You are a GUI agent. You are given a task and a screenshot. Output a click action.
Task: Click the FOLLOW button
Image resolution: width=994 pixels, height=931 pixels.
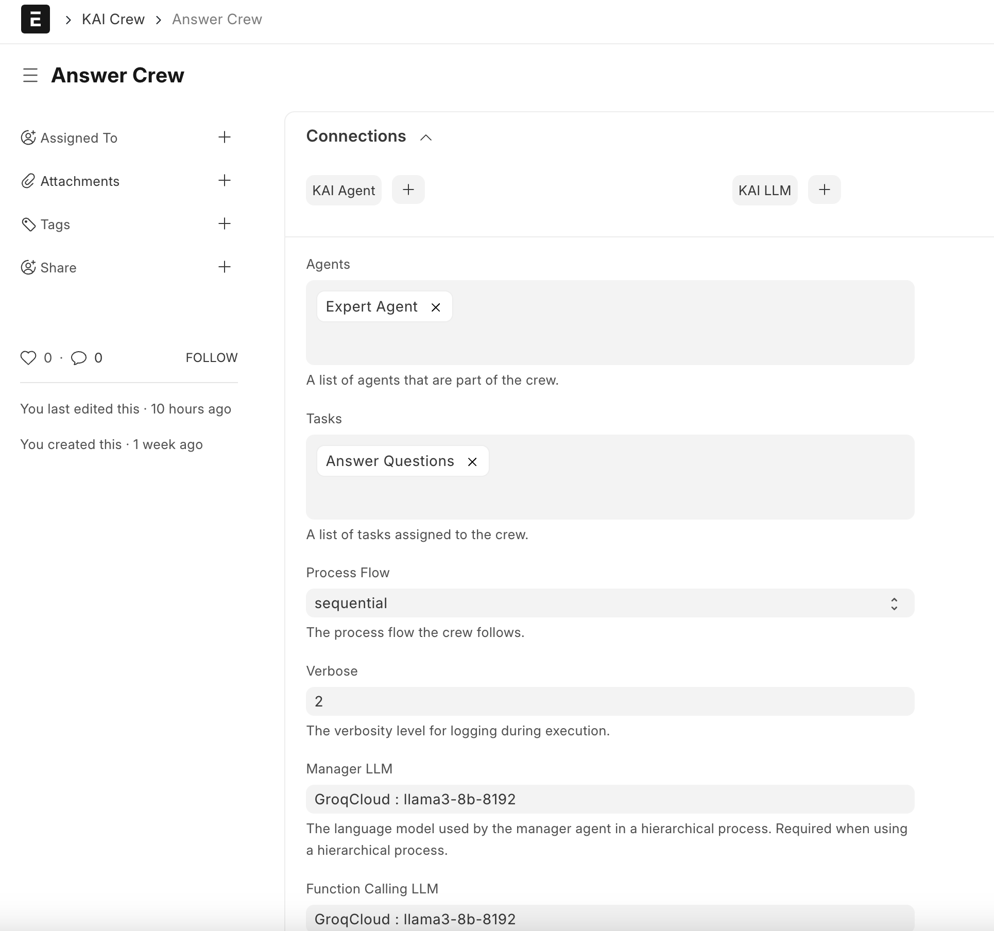[x=211, y=357]
